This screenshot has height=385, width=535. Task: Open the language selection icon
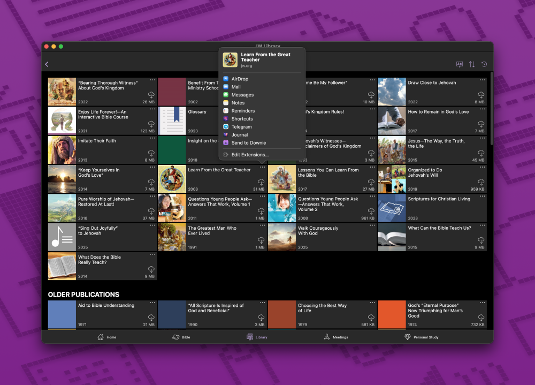460,64
